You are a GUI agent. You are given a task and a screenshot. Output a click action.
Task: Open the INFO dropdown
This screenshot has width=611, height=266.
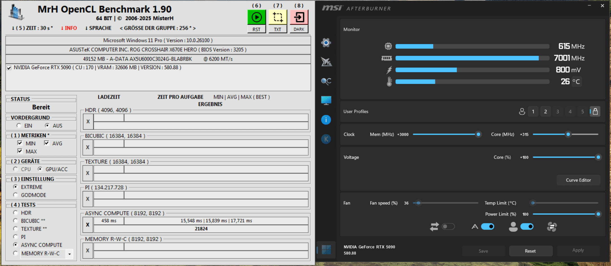point(69,28)
